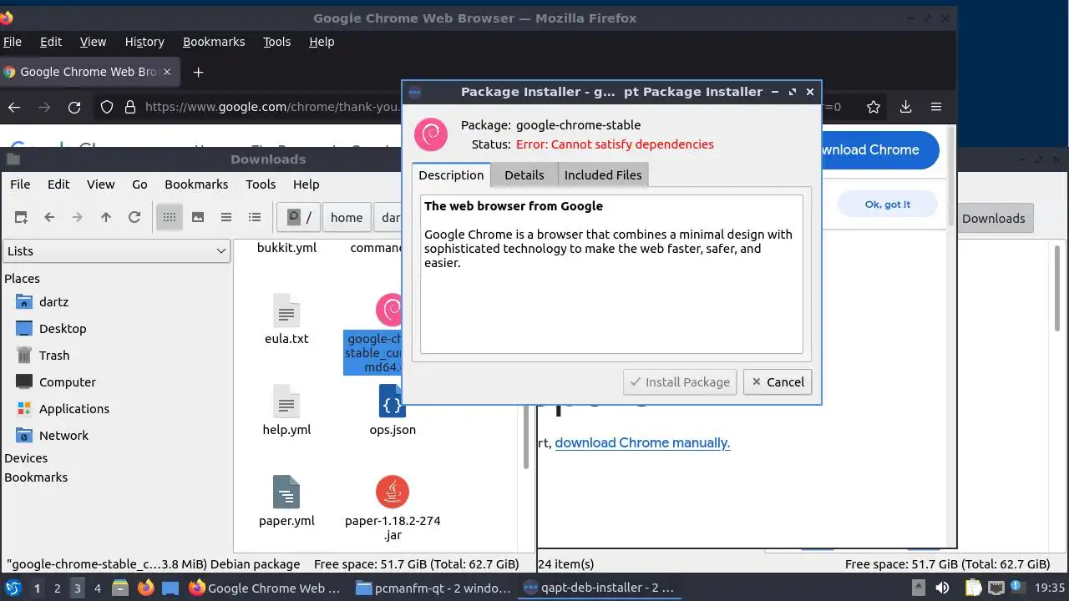Image resolution: width=1069 pixels, height=601 pixels.
Task: Click the site padlock icon in Firefox
Action: pos(129,107)
